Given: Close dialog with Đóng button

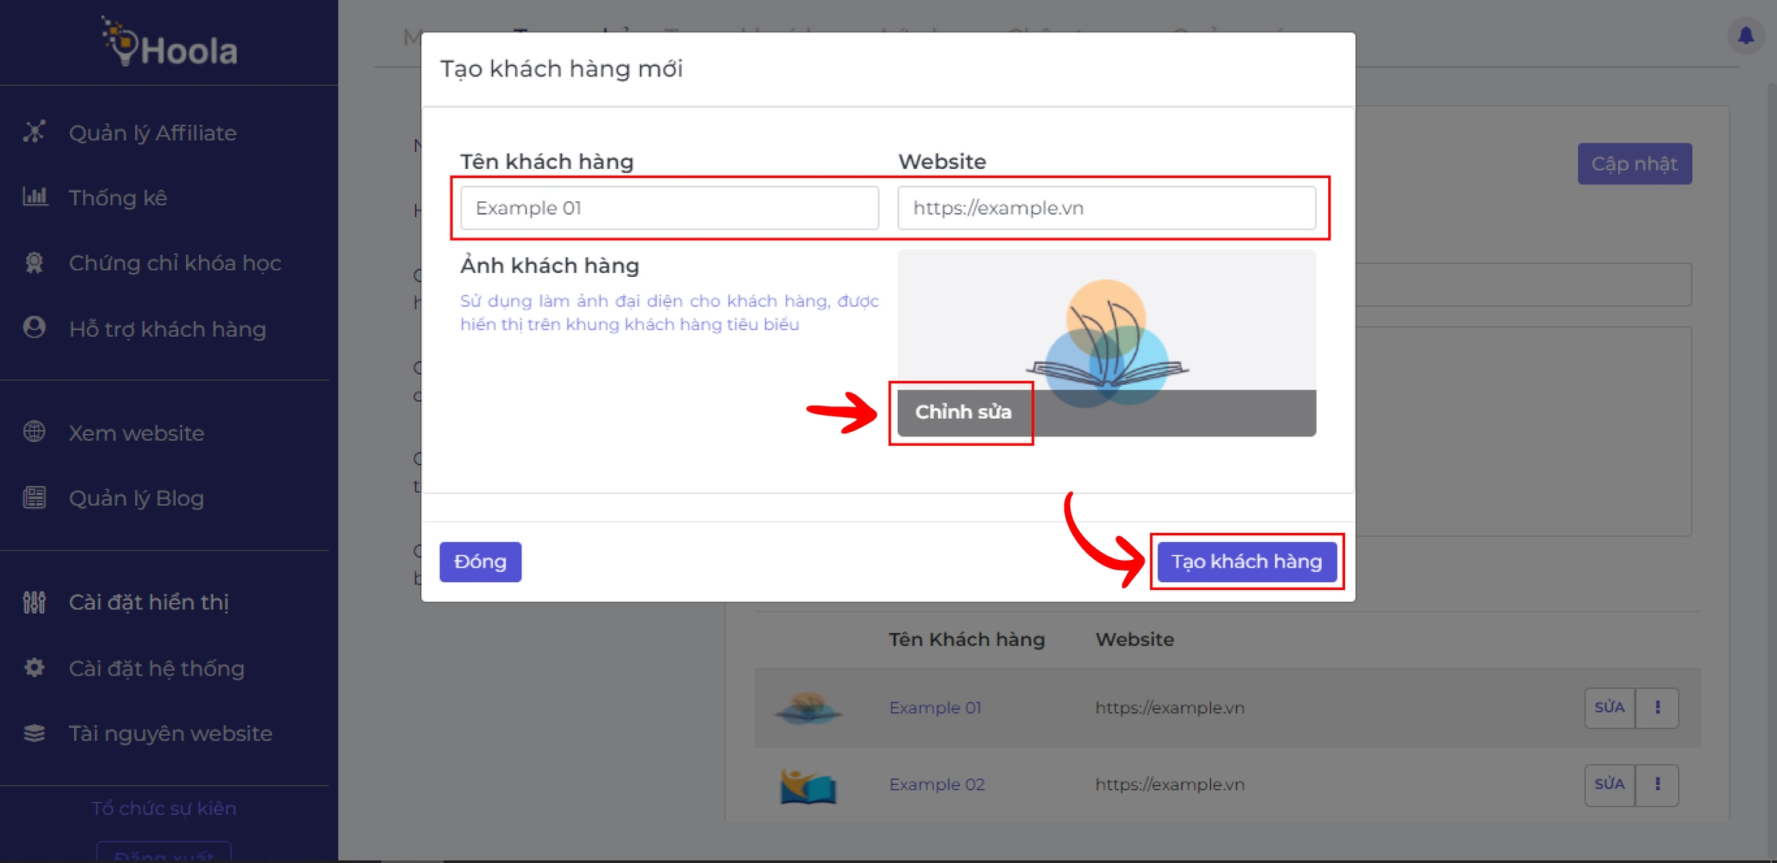Looking at the screenshot, I should [480, 561].
